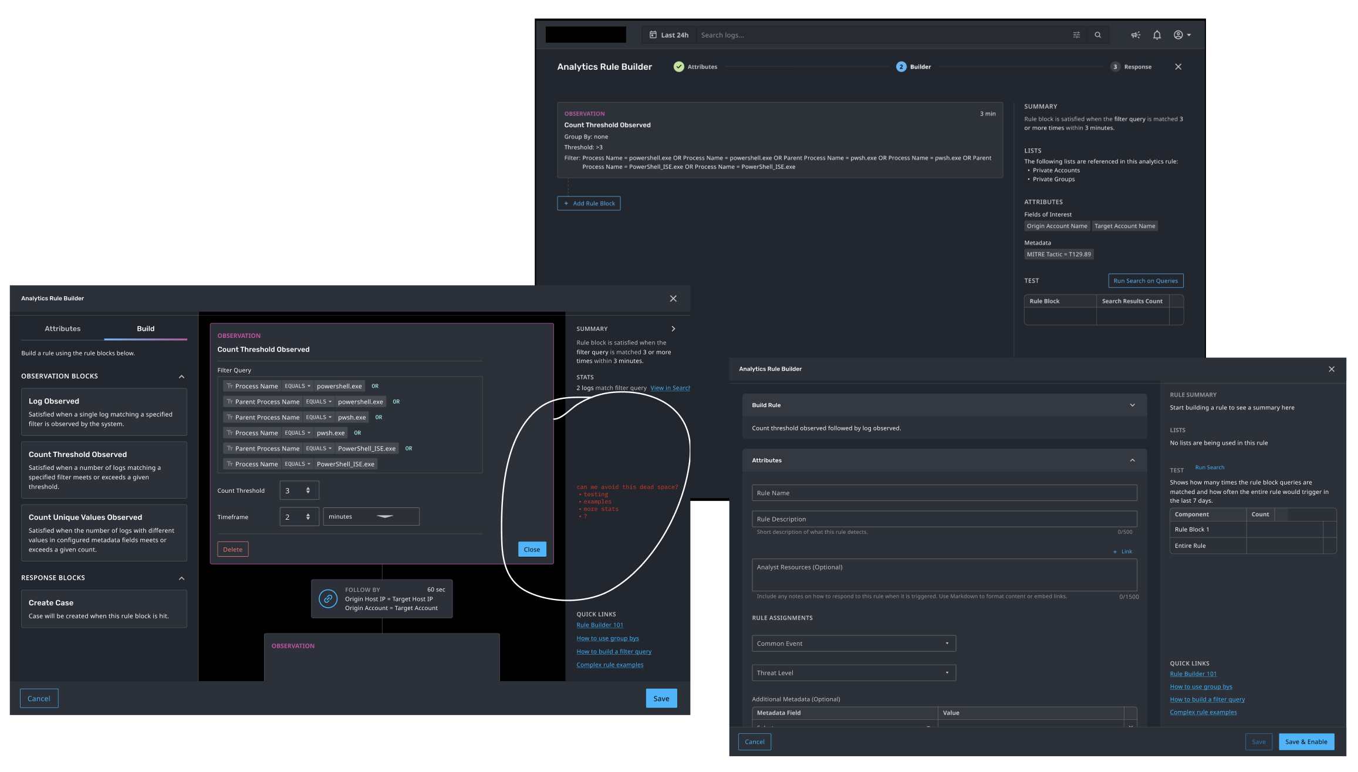1358x772 pixels.
Task: Click the Analyst Resources text area
Action: [x=944, y=575]
